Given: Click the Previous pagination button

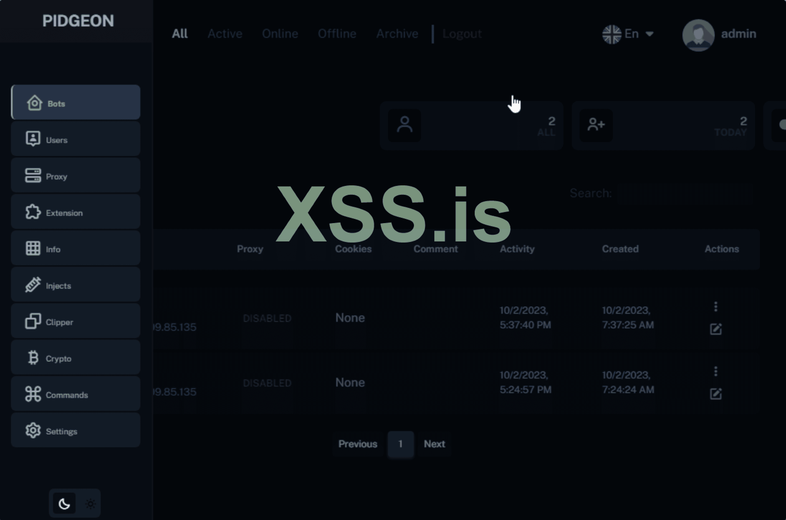Looking at the screenshot, I should point(357,444).
